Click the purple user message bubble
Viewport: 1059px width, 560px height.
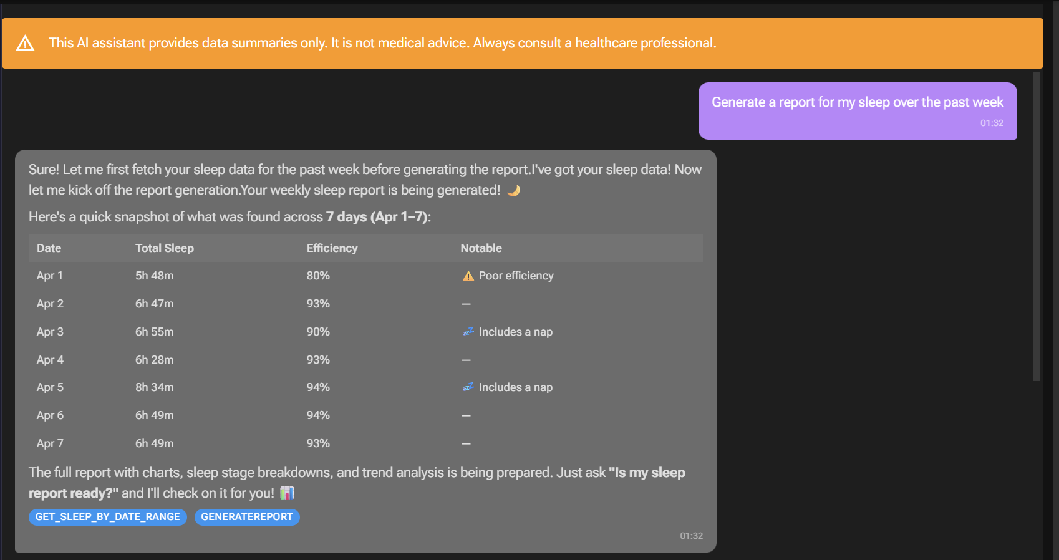pos(858,111)
